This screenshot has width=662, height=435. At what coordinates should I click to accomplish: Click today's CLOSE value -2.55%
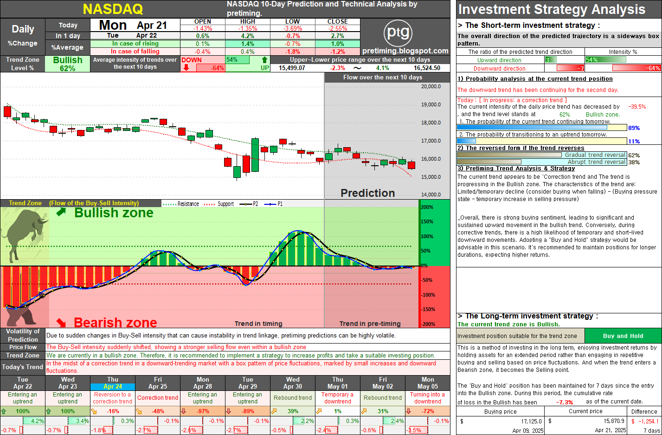(338, 28)
